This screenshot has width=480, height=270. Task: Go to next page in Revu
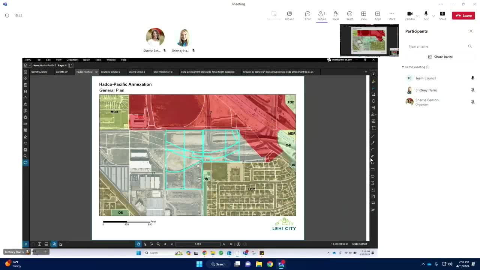click(224, 244)
